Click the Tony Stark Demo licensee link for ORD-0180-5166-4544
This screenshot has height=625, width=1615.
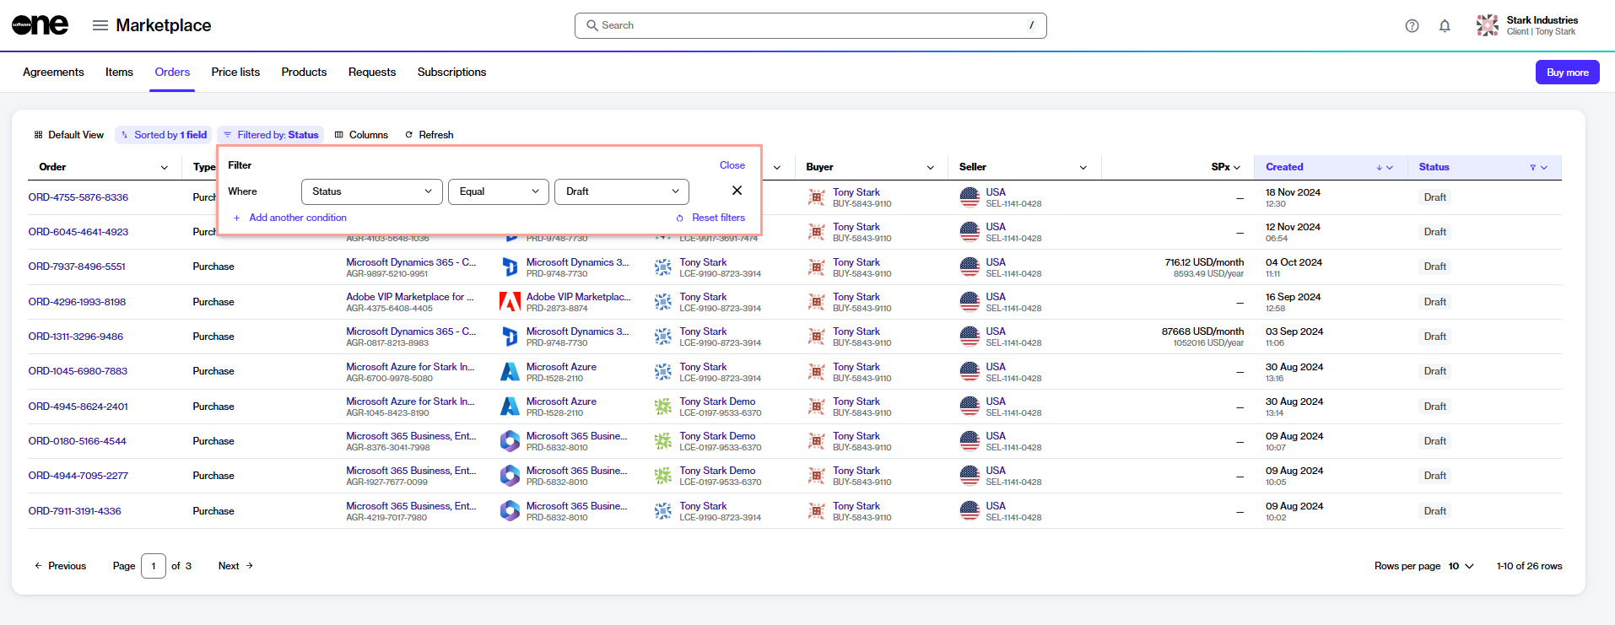(x=717, y=436)
